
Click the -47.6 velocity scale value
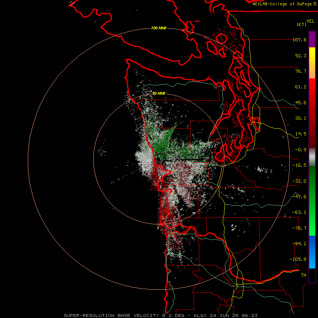(x=299, y=197)
